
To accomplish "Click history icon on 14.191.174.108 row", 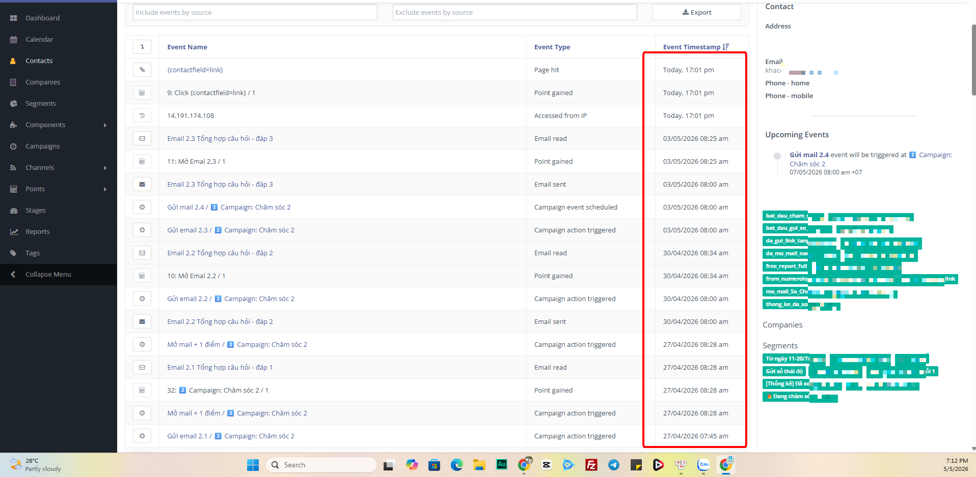I will pos(142,115).
